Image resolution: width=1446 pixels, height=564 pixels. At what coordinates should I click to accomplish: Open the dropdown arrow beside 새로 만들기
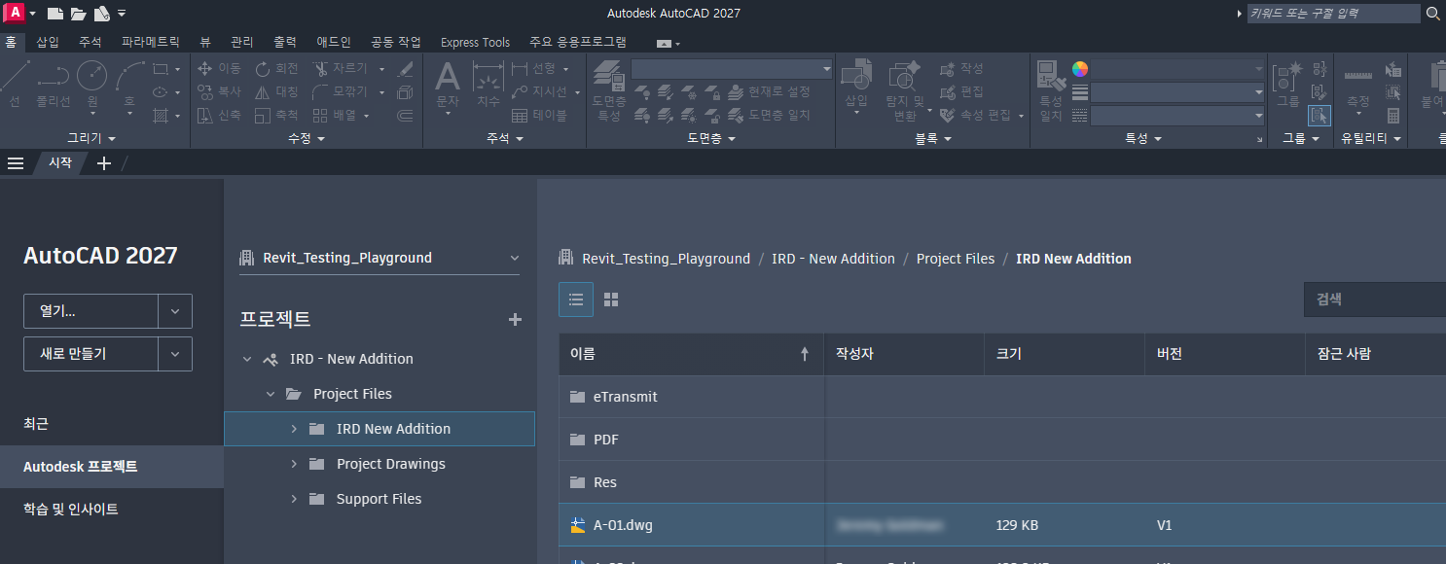(175, 354)
